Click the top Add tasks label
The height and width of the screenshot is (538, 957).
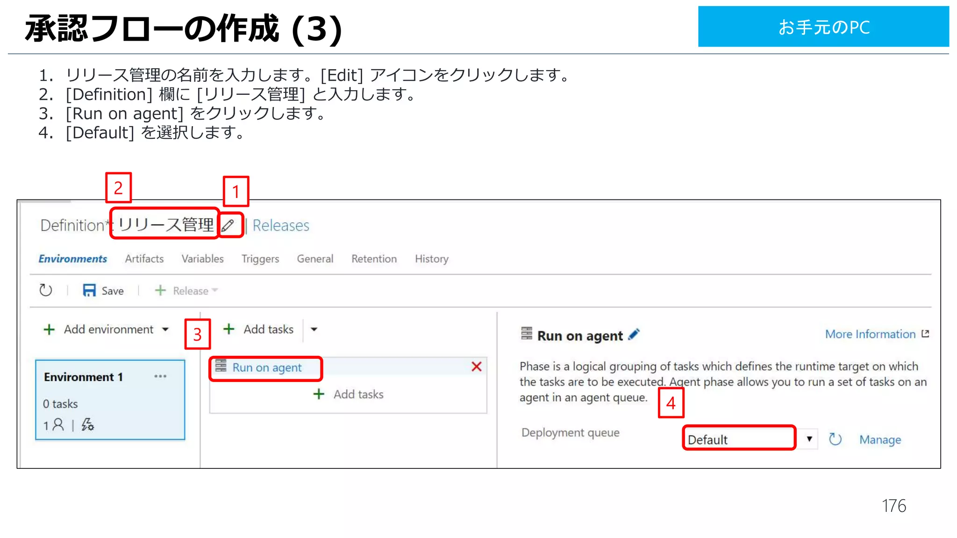268,329
